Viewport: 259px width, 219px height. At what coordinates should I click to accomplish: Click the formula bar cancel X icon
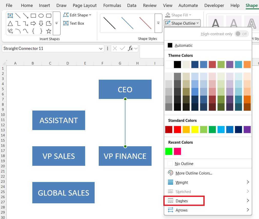(x=115, y=49)
